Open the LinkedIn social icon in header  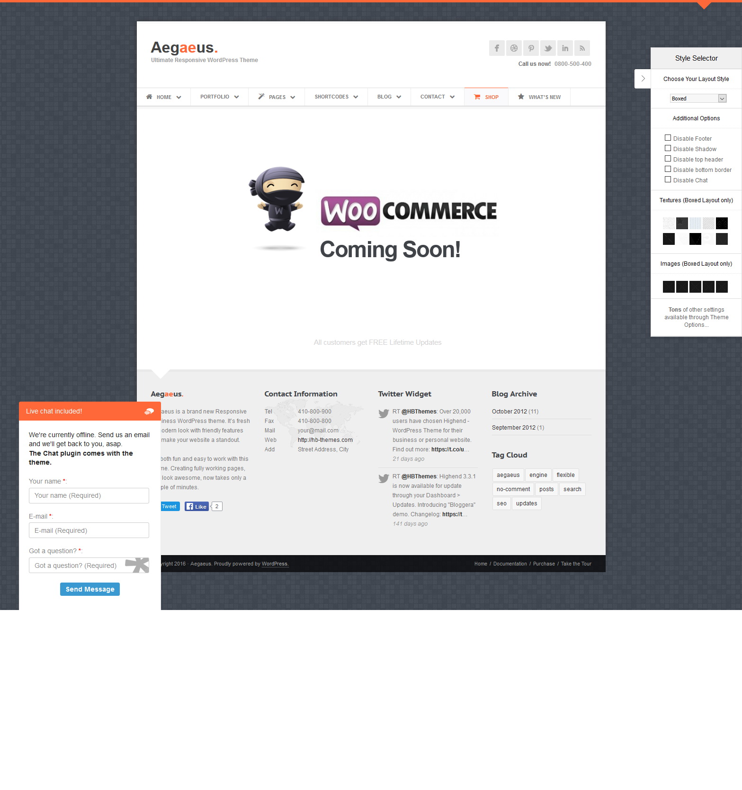pos(565,48)
